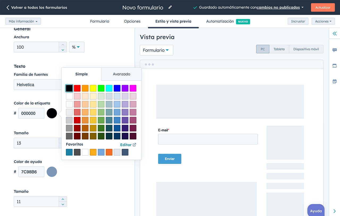Click the bottom-right arrow chevron icon
340x216 pixels.
(x=334, y=211)
